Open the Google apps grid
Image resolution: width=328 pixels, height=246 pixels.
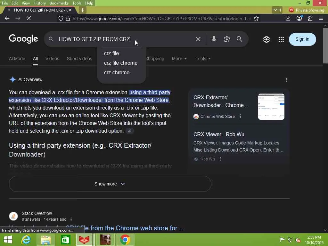point(281,39)
